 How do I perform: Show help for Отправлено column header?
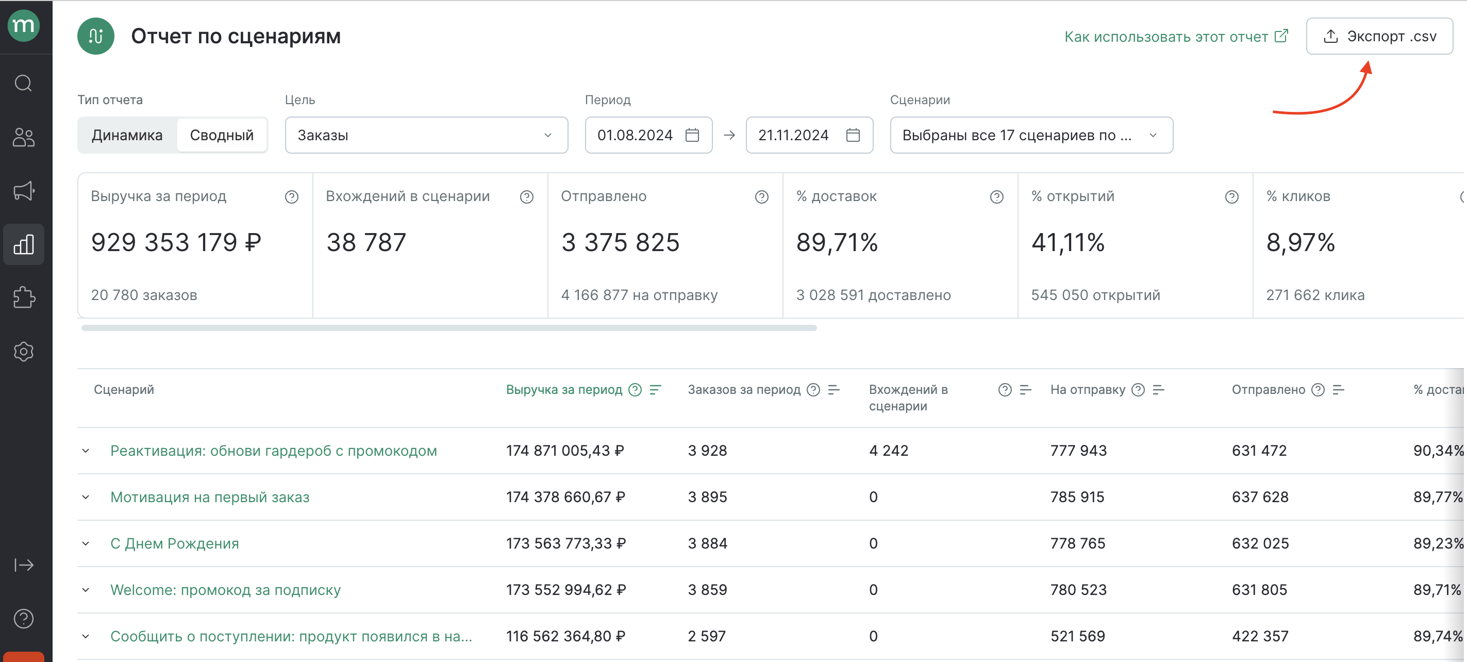(x=1318, y=390)
